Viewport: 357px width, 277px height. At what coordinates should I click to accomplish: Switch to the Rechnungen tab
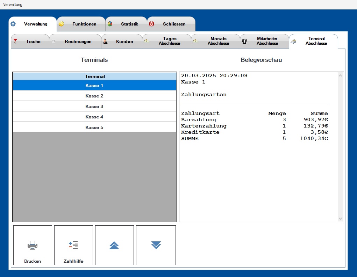coord(75,42)
